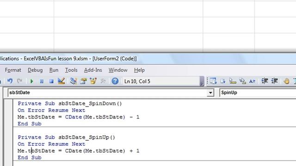Screen dimensions: 296x166
Task: Click margin indicator bar beside SpinUp line
Action: click(x=8, y=137)
